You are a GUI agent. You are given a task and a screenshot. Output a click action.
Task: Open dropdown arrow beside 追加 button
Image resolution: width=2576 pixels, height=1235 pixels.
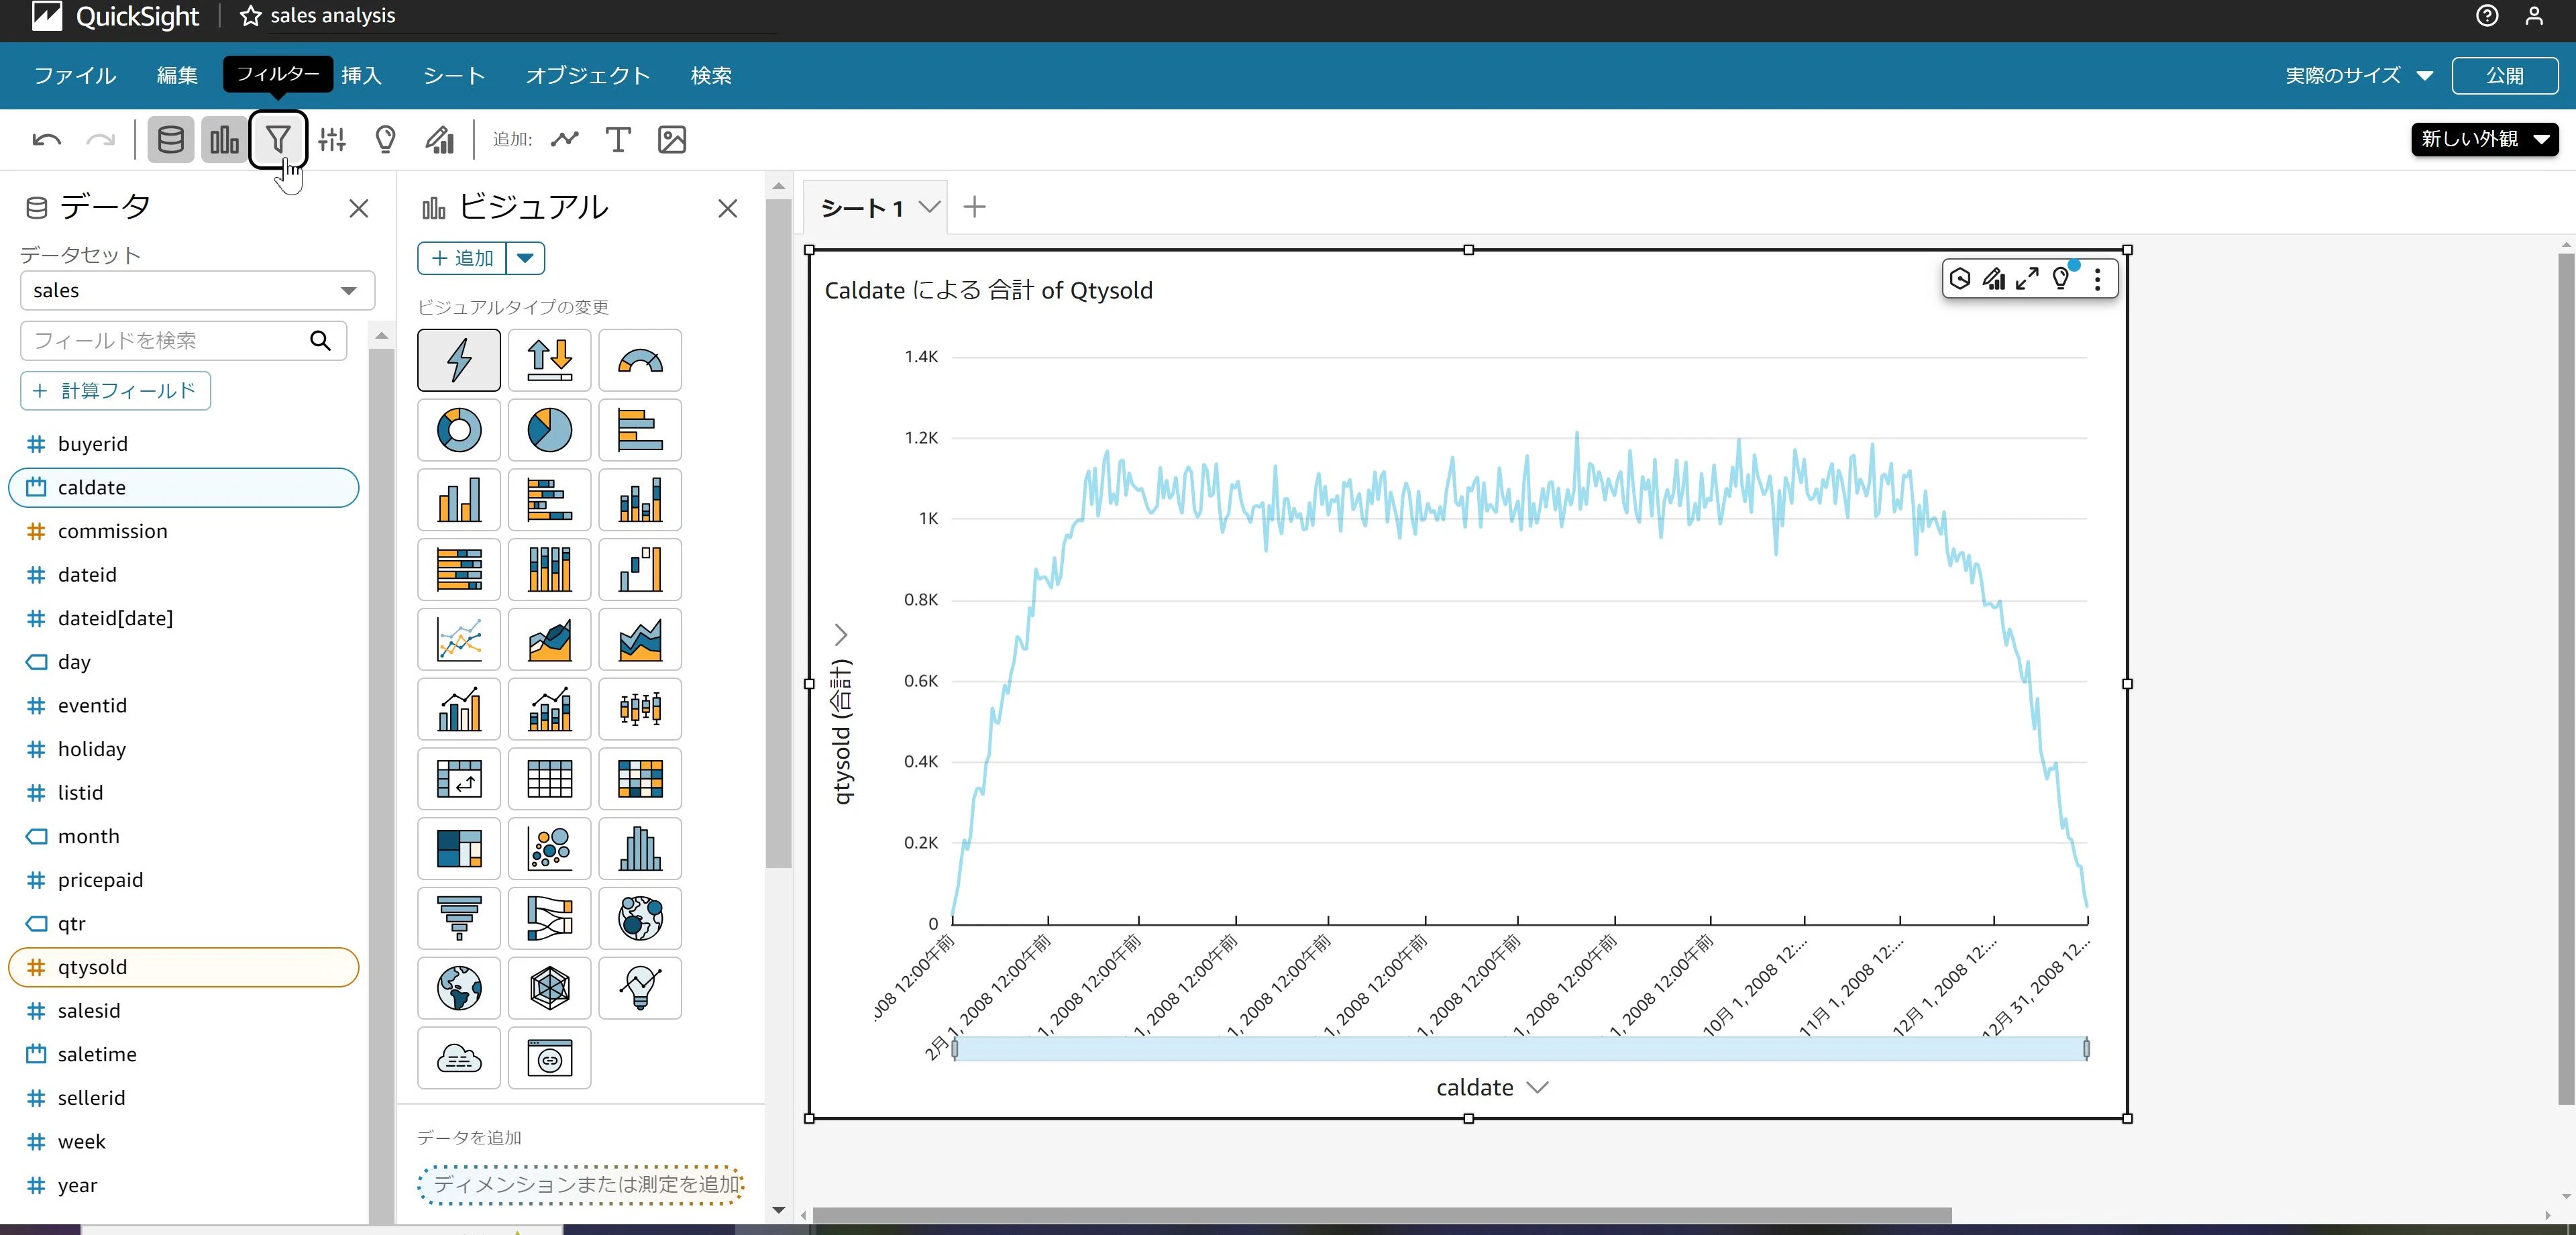(x=525, y=259)
